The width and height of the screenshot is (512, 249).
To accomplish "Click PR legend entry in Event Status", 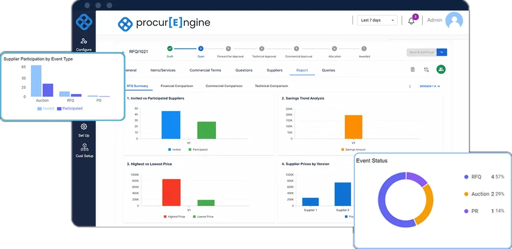I will click(484, 211).
